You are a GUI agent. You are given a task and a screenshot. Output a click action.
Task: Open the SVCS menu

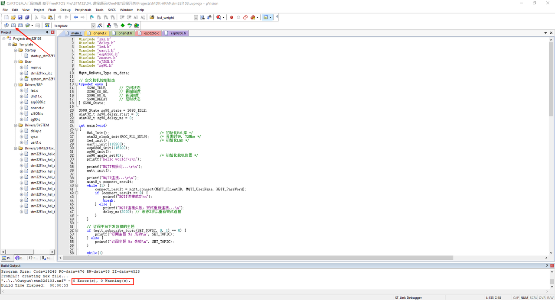[112, 10]
